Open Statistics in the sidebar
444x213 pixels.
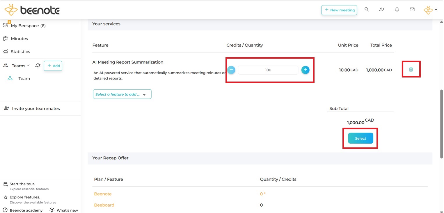point(20,52)
